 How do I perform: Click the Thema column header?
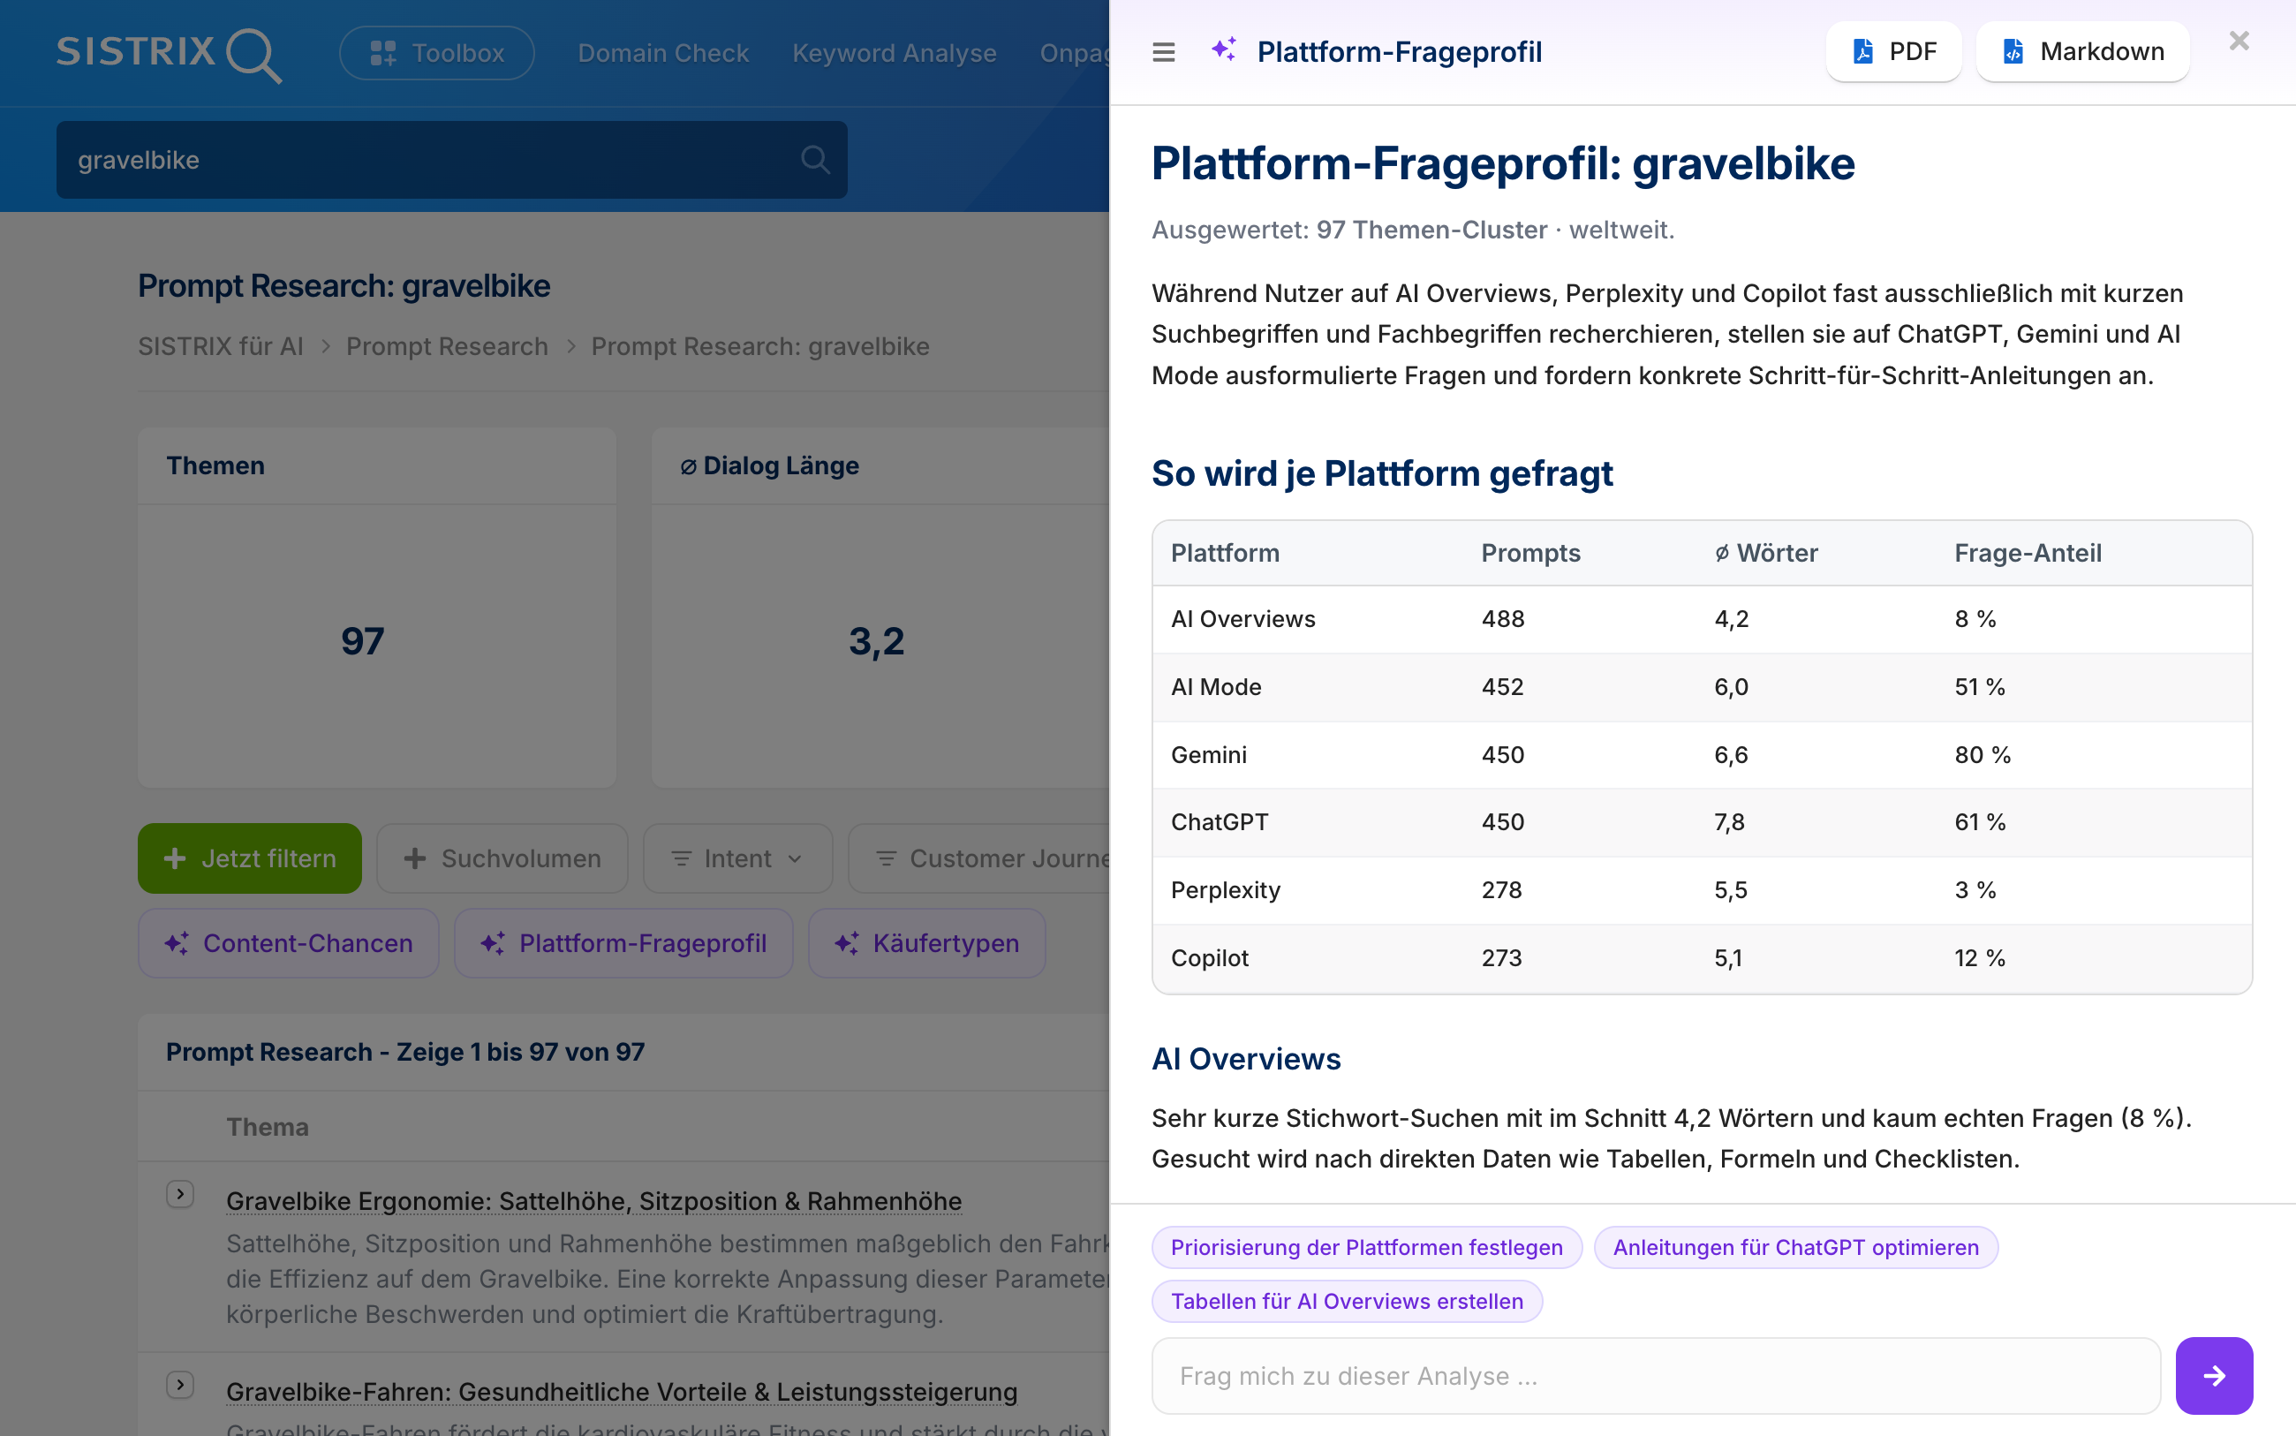click(x=267, y=1127)
